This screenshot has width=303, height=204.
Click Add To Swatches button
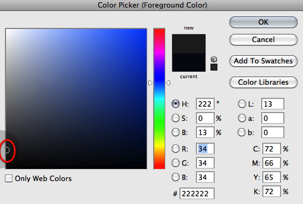click(263, 61)
